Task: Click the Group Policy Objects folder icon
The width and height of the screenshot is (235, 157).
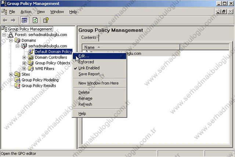Action: click(x=30, y=63)
